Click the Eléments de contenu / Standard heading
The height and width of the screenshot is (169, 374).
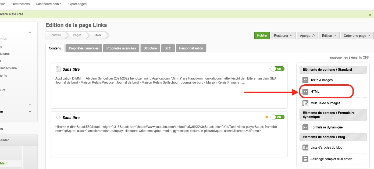[333, 69]
